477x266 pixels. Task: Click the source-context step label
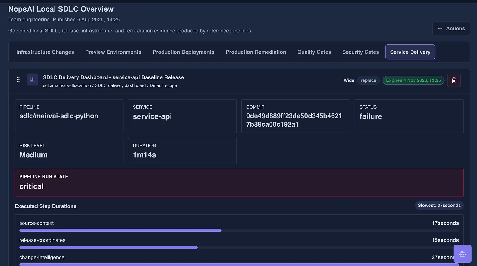[36, 223]
